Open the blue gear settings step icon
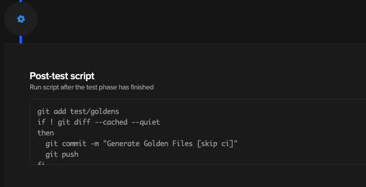The height and width of the screenshot is (187, 366). click(x=21, y=19)
